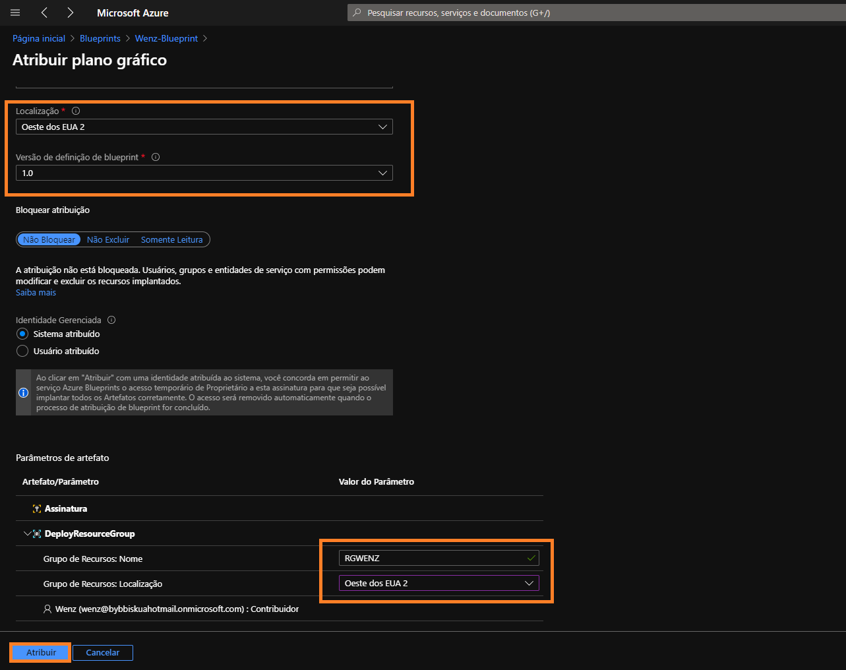Screen dimensions: 846x670
Task: Focus the resource search box
Action: pos(597,13)
